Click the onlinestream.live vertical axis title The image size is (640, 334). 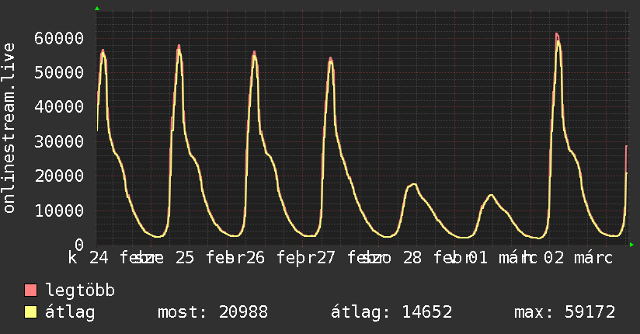pos(9,128)
